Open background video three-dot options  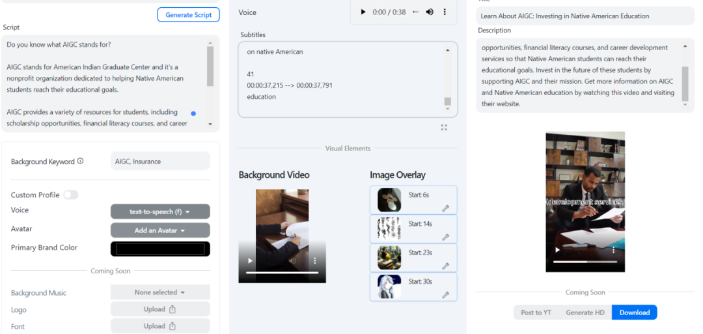click(x=315, y=260)
